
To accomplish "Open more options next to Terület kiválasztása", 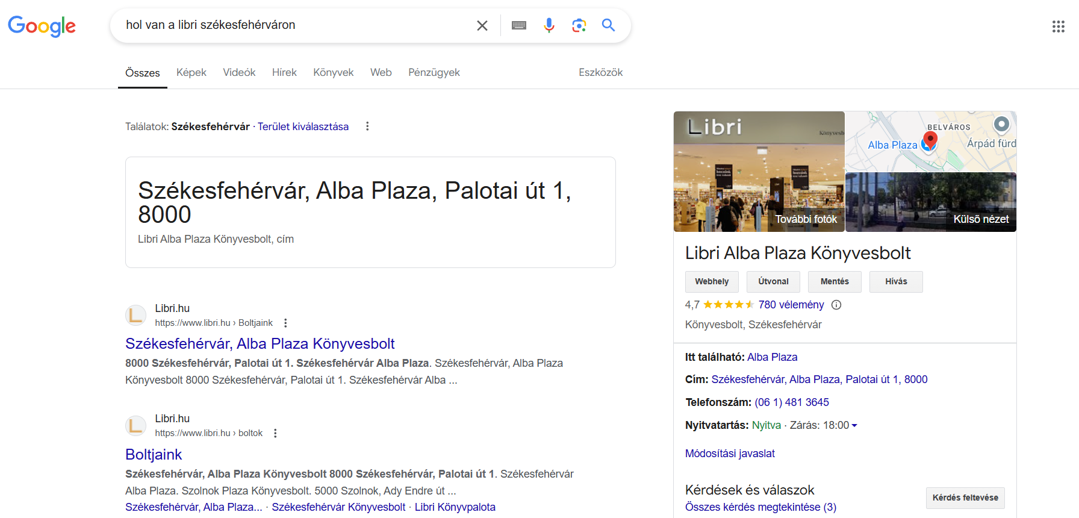I will coord(367,126).
